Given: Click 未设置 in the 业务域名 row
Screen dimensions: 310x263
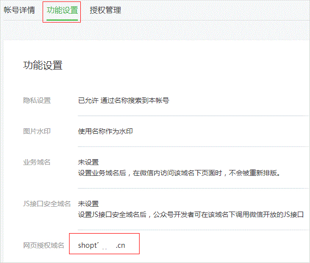Looking at the screenshot, I should pos(88,162).
